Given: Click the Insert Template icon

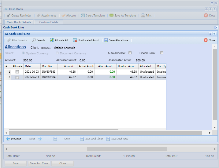Looking at the screenshot, I should tap(83, 16).
